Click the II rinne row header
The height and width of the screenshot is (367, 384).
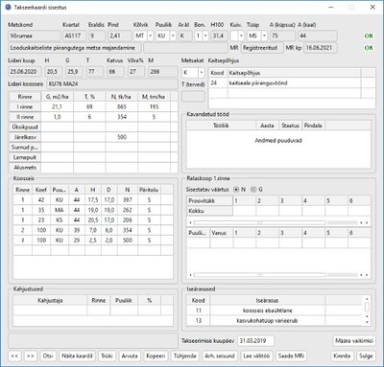coord(25,117)
